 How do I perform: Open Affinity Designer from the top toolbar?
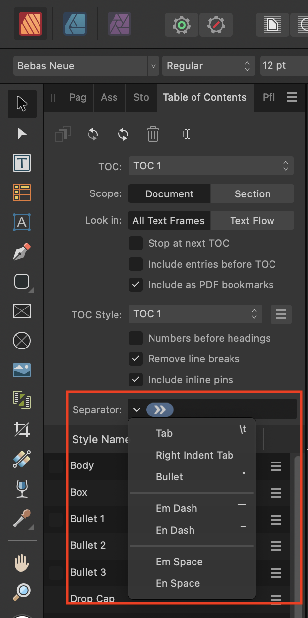tap(75, 23)
